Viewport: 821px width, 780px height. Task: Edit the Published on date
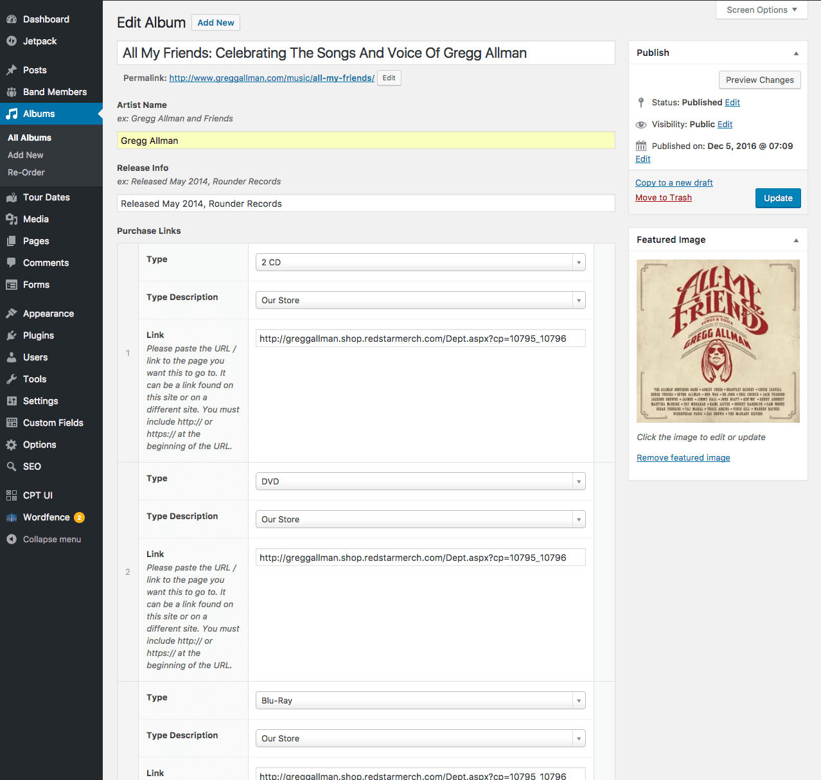(643, 159)
